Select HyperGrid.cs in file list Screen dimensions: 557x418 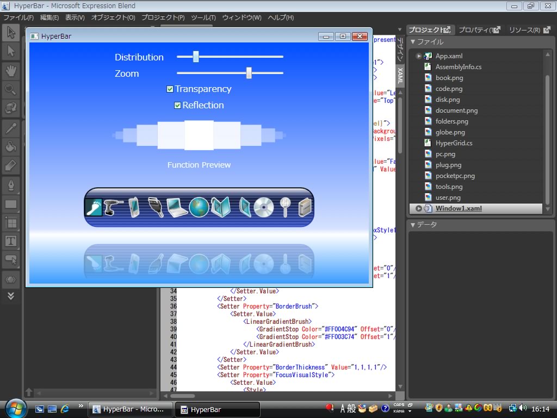(x=454, y=143)
